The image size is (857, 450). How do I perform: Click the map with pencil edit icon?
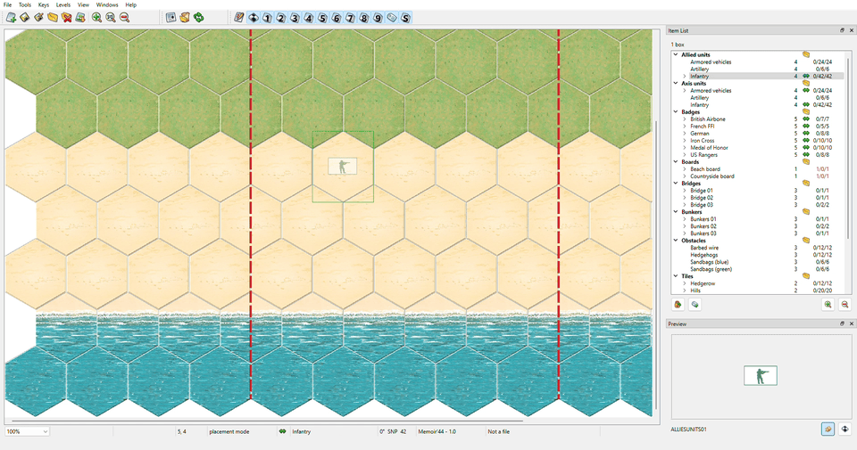pos(38,18)
